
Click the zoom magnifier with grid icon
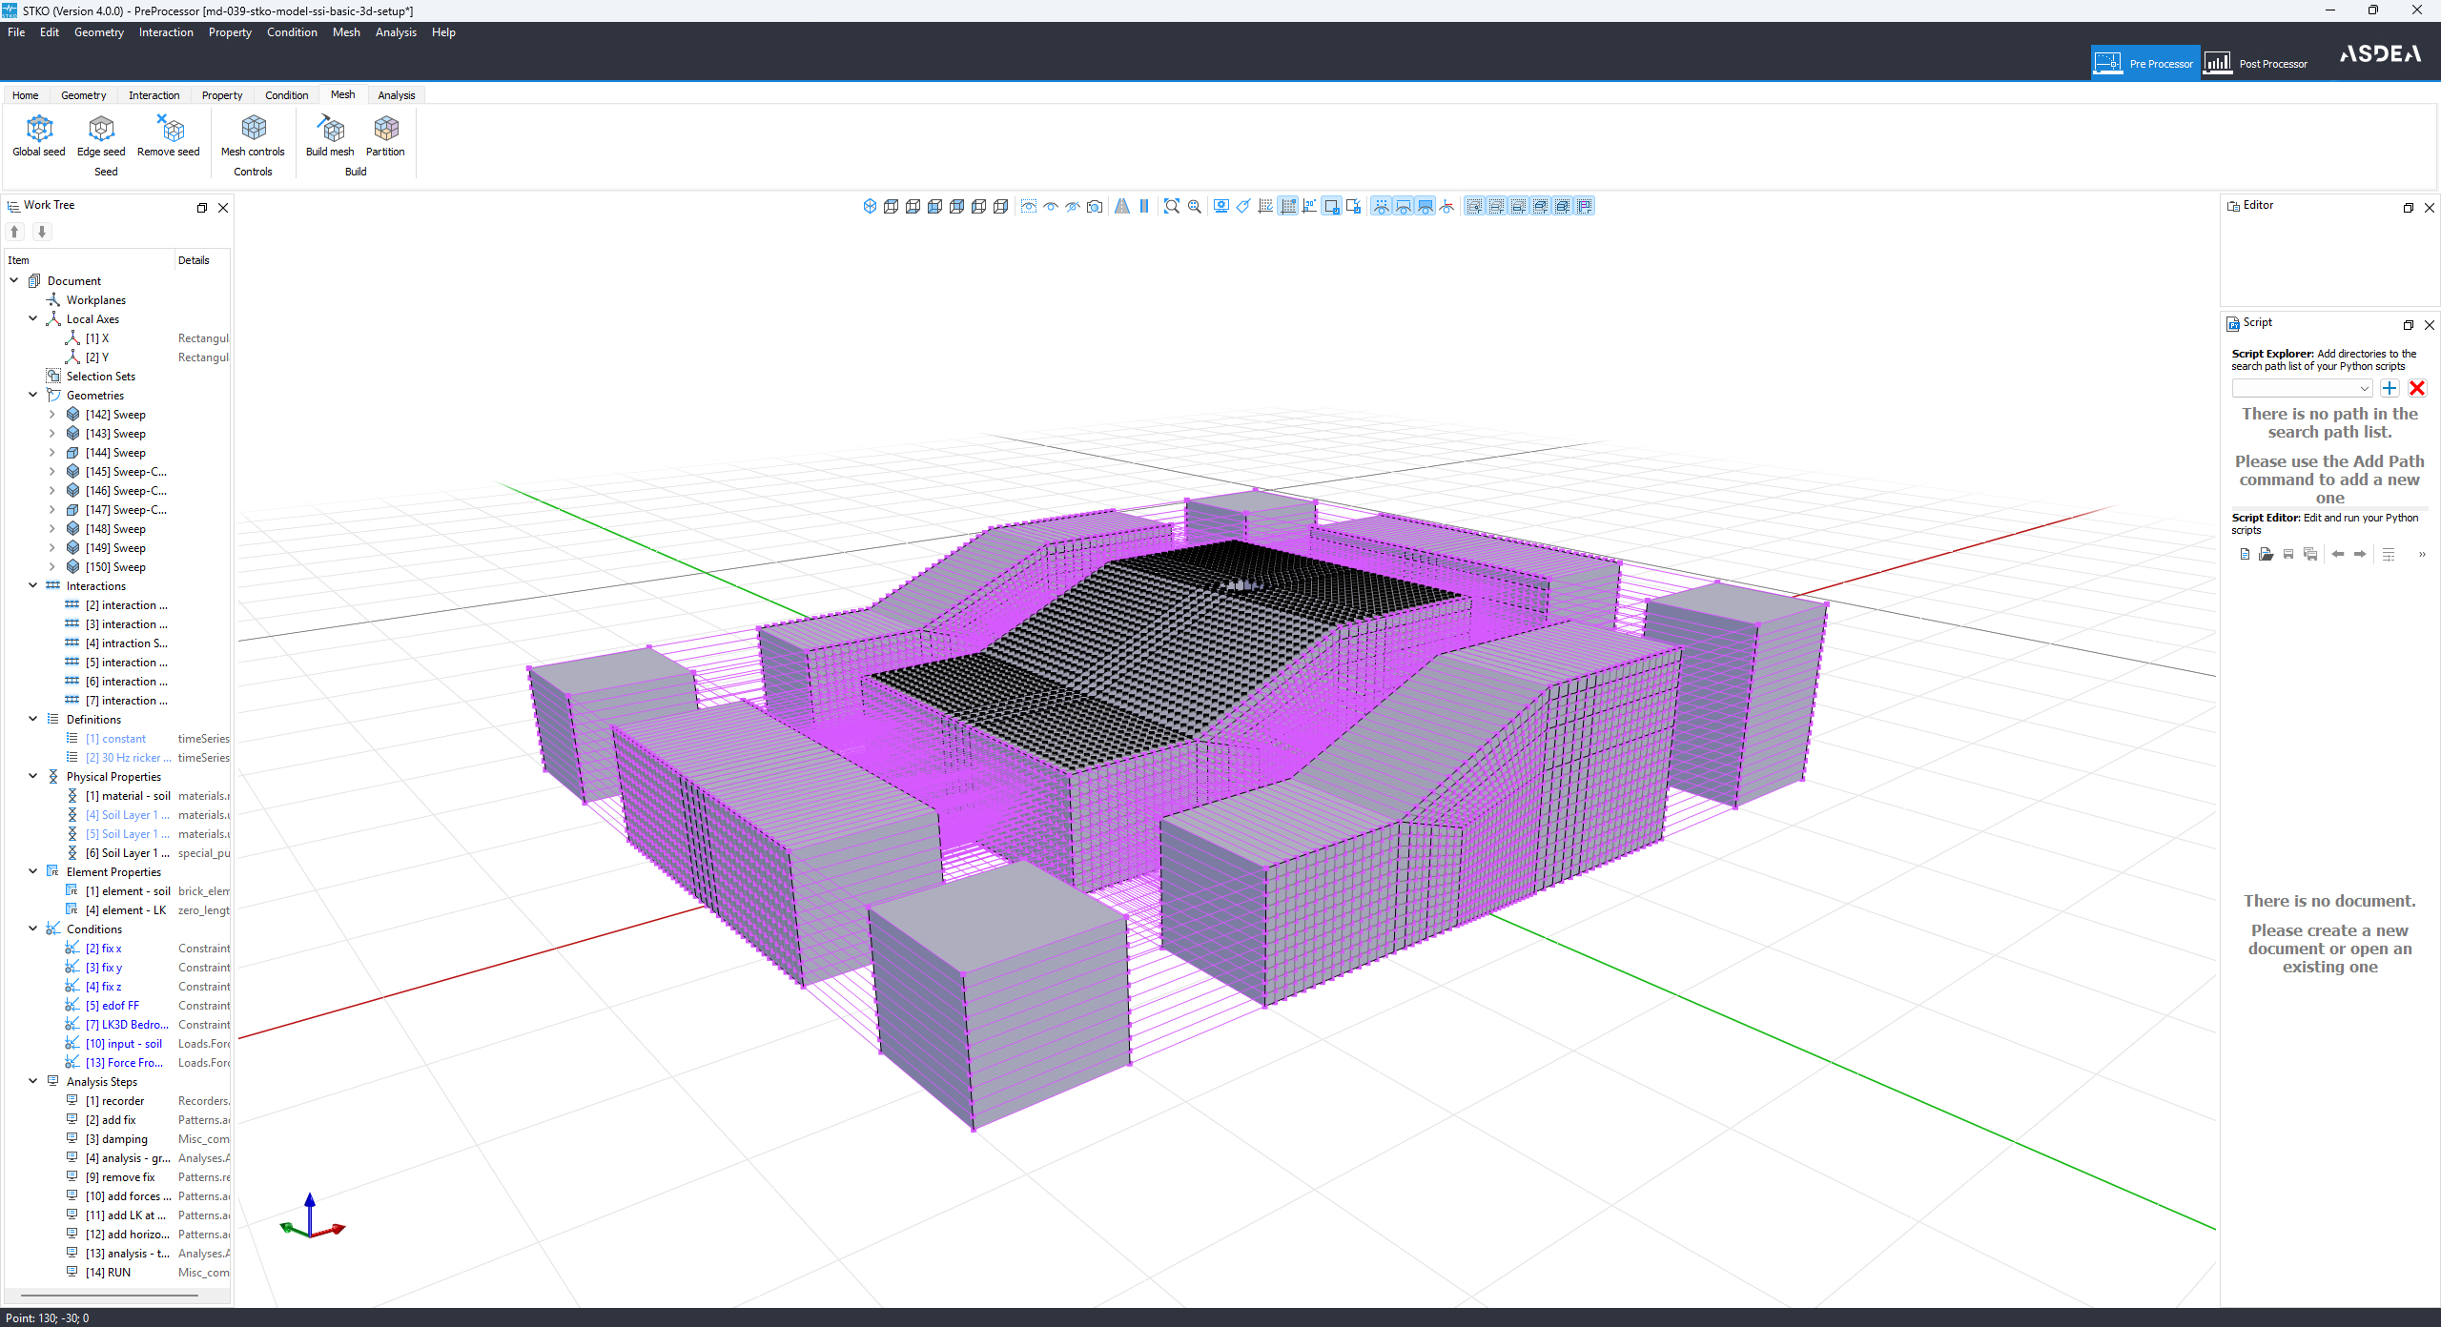(x=1194, y=206)
